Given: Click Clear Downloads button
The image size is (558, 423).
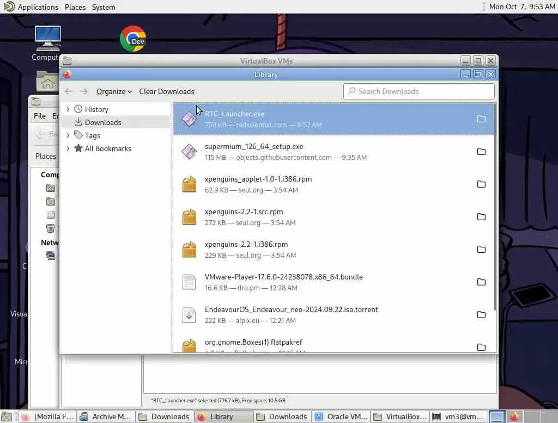Looking at the screenshot, I should coord(167,92).
